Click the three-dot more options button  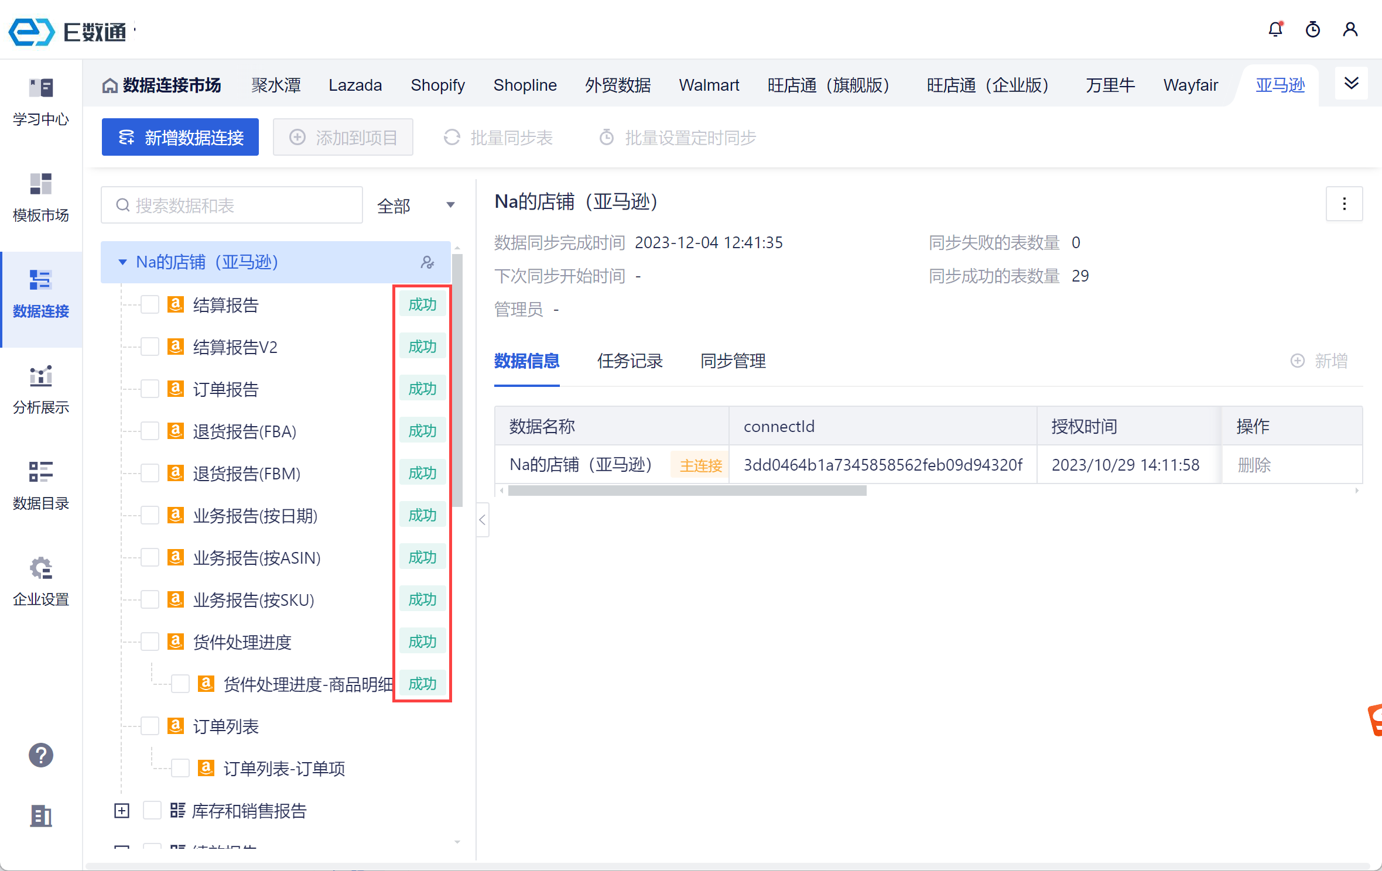[1344, 204]
